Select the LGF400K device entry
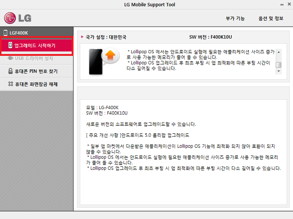Image resolution: width=293 pixels, height=219 pixels. pos(37,33)
